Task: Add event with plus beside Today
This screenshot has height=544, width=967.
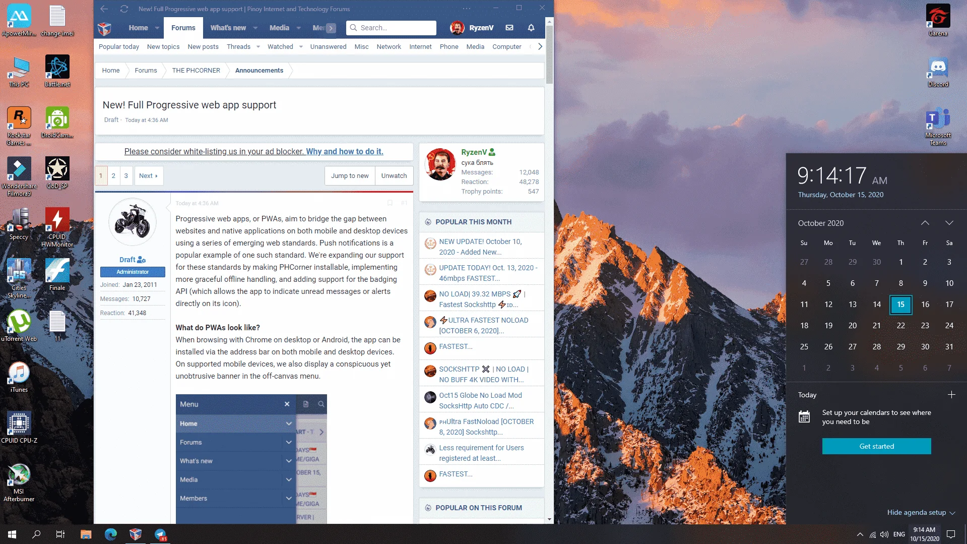Action: coord(951,395)
